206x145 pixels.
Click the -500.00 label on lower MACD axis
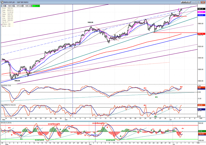201,140
